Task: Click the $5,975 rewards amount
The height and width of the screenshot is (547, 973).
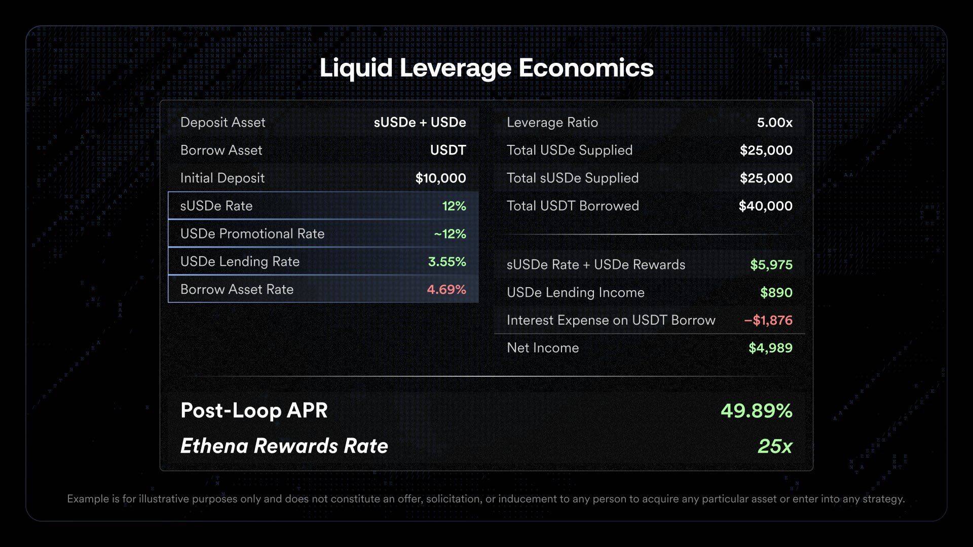Action: click(771, 265)
